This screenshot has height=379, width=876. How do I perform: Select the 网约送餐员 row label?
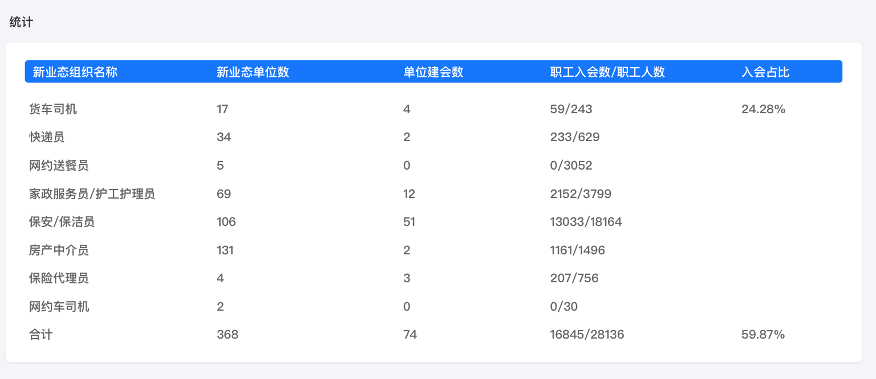[59, 166]
